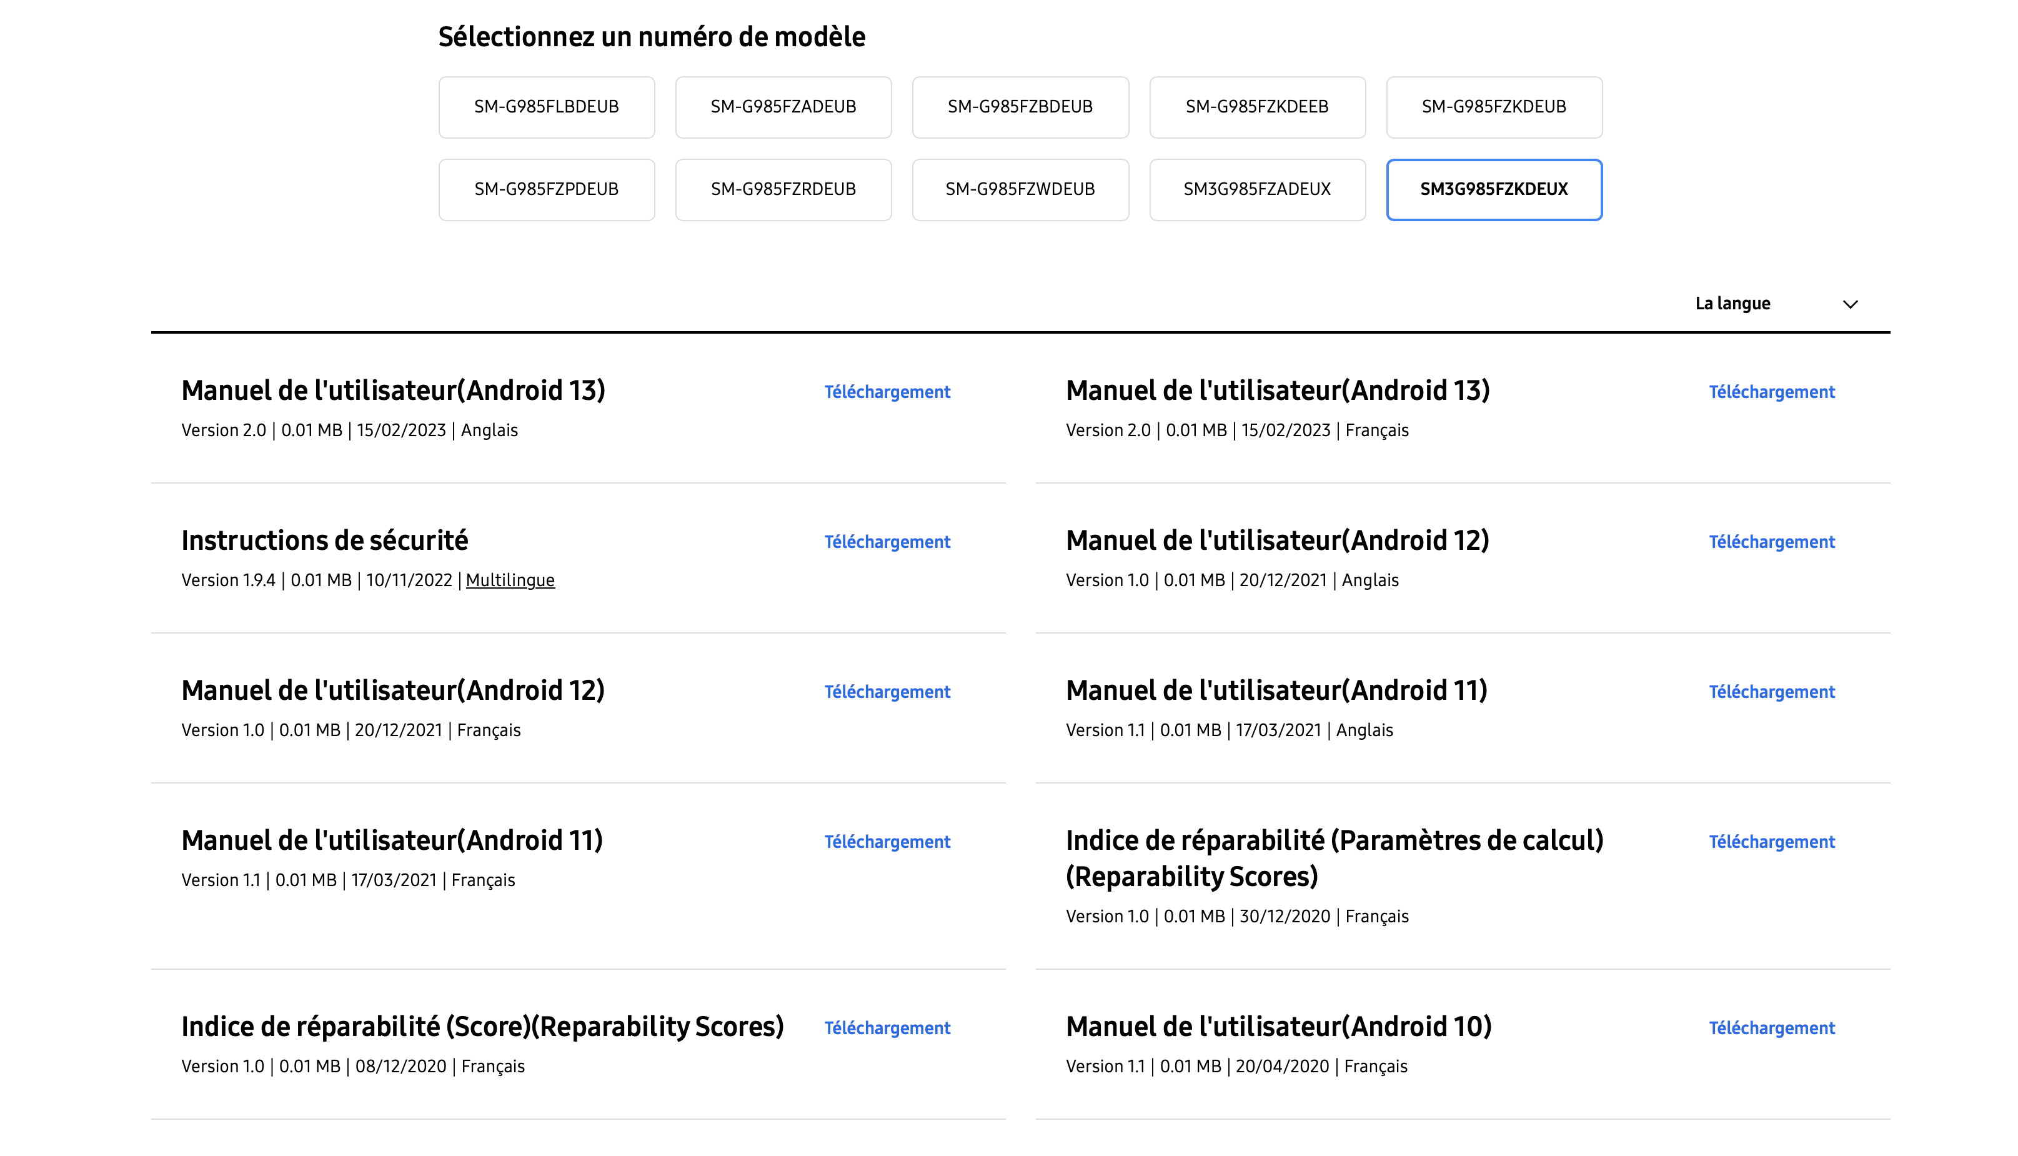This screenshot has width=2018, height=1156.
Task: Select model SM-G985FLBDEUB
Action: pos(546,107)
